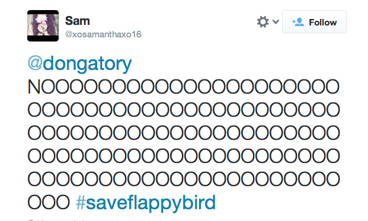Expand the chevron beside the gear
Viewport: 368px width, 221px height.
click(x=276, y=22)
